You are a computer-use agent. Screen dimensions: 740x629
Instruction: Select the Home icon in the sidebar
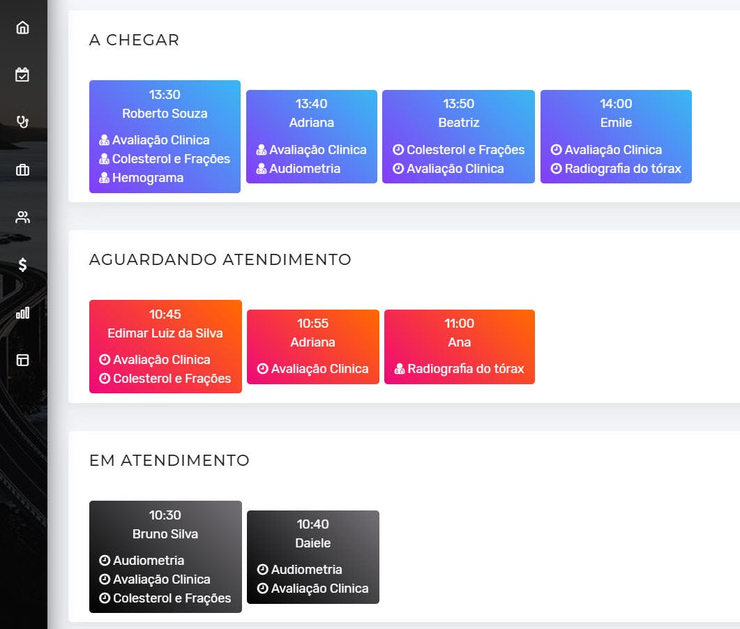(x=23, y=27)
